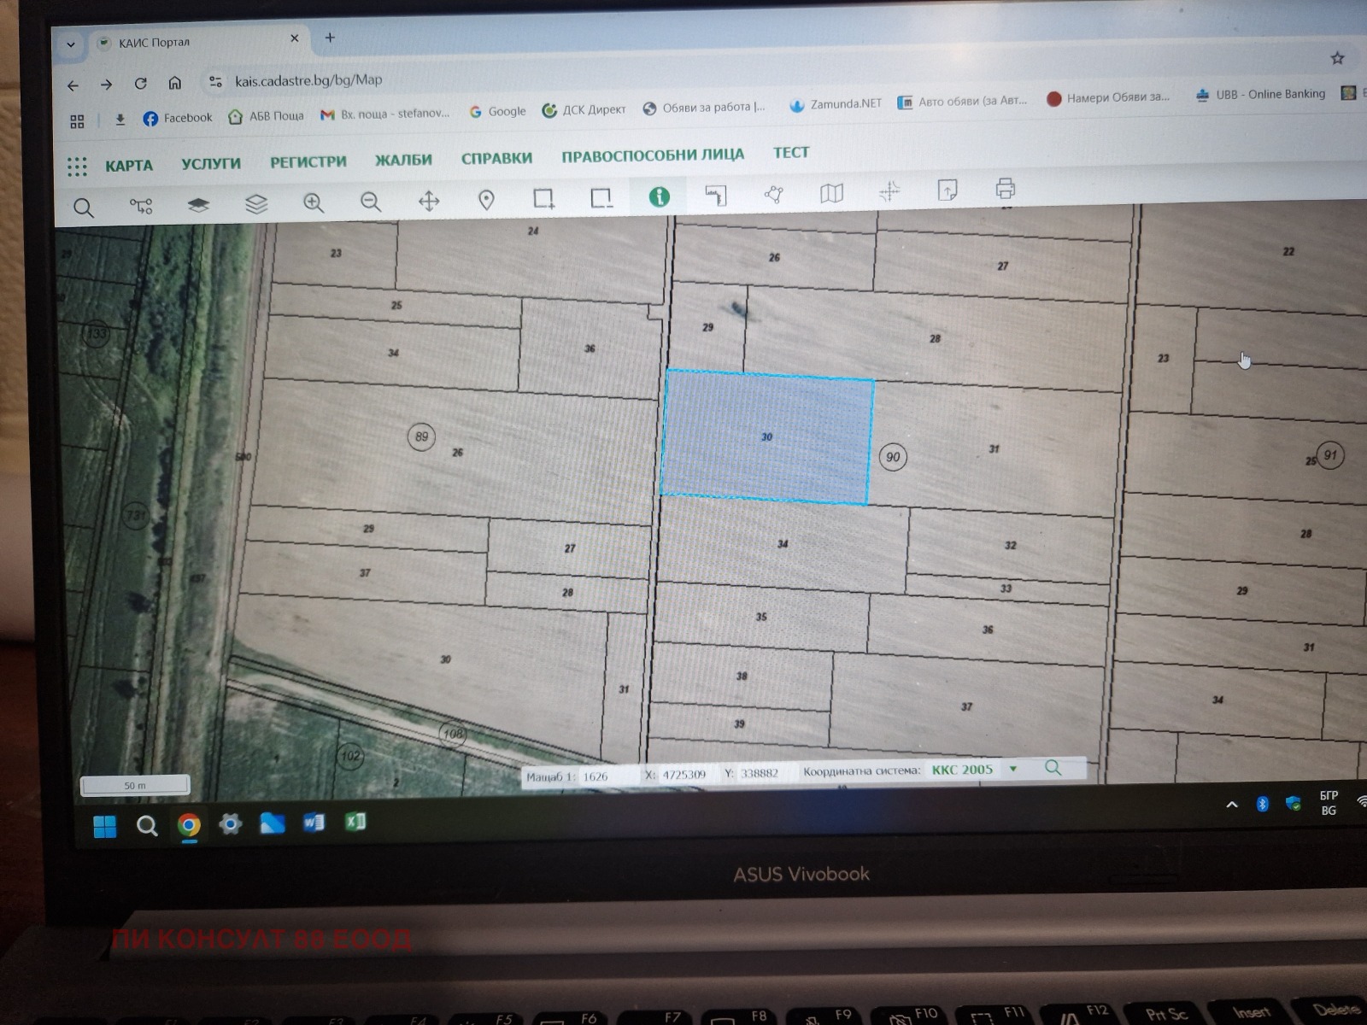Image resolution: width=1367 pixels, height=1025 pixels.
Task: Select the zoom out magnifier tool
Action: [x=371, y=202]
